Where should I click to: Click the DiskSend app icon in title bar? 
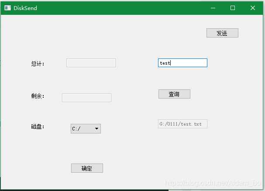click(x=7, y=8)
